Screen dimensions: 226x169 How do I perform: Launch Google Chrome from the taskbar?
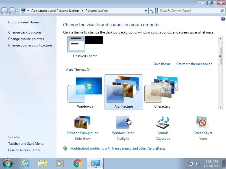77,164
